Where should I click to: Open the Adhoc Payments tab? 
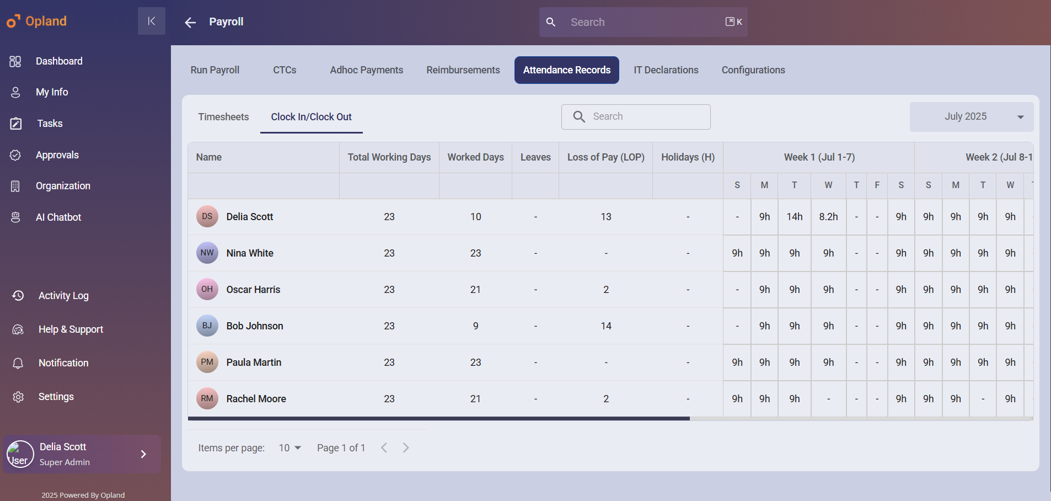[x=367, y=70]
